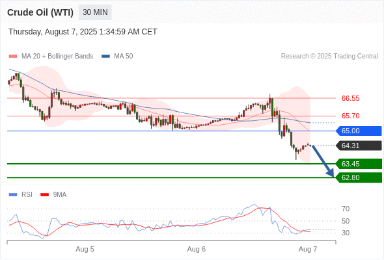Click the blue MA 50 legend swatch
Viewport: 384px width, 260px height.
point(105,57)
